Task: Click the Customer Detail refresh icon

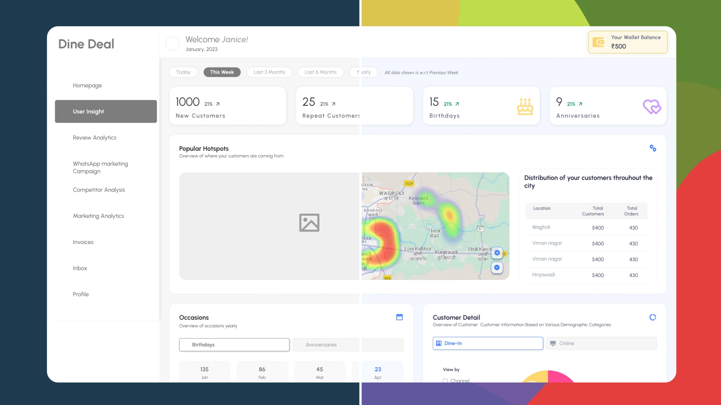Action: click(653, 317)
